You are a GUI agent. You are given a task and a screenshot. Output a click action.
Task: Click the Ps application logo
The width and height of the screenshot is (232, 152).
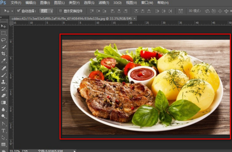(3, 3)
